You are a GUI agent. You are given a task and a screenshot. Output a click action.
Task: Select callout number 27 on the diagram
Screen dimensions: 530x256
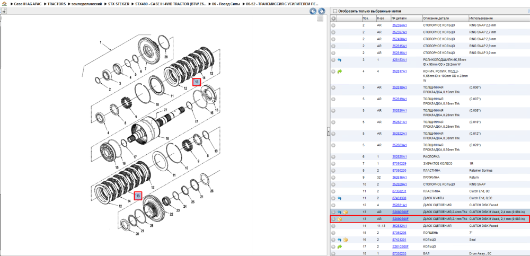click(165, 110)
